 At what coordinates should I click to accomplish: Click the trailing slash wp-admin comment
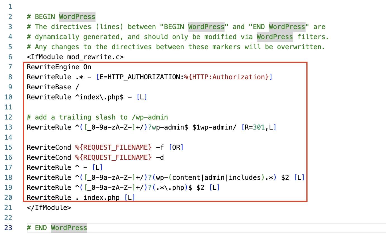(x=97, y=117)
